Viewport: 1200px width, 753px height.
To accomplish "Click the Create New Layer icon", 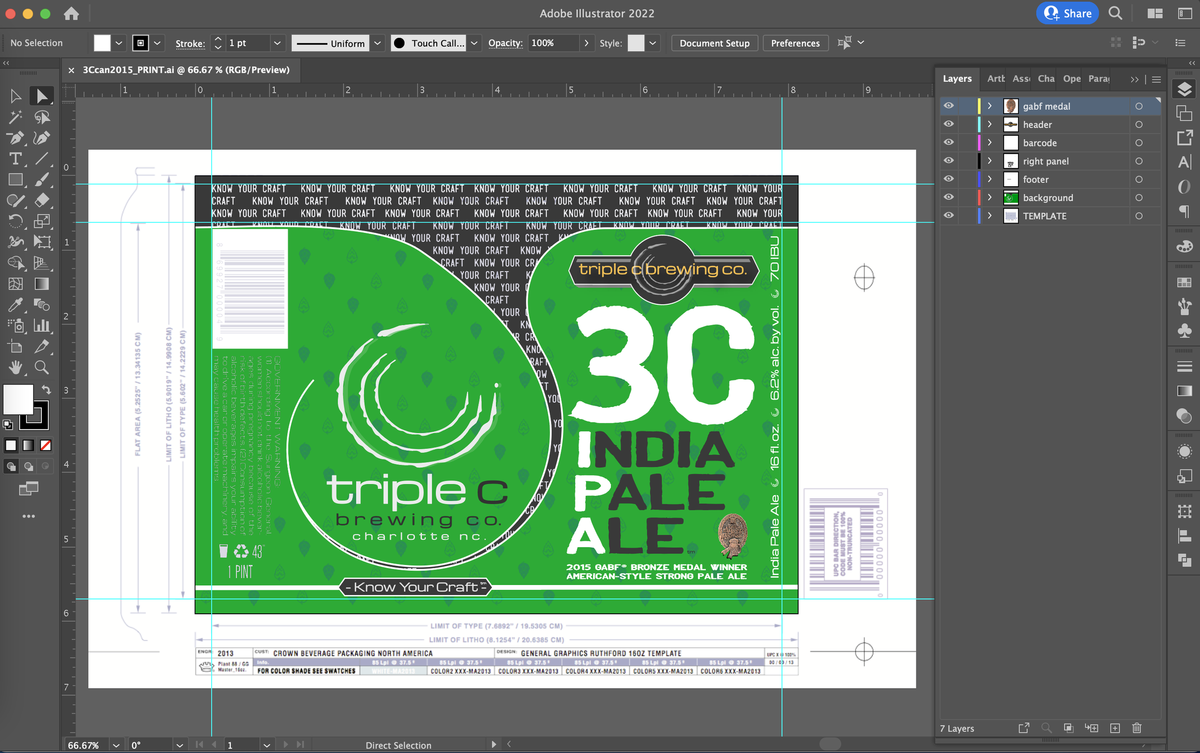I will (1115, 728).
